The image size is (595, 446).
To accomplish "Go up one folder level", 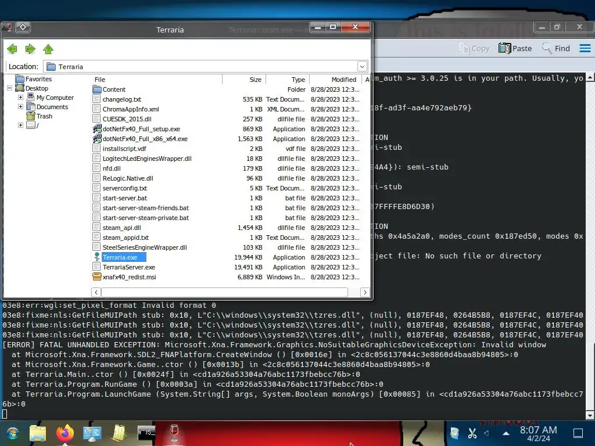I will (x=48, y=49).
